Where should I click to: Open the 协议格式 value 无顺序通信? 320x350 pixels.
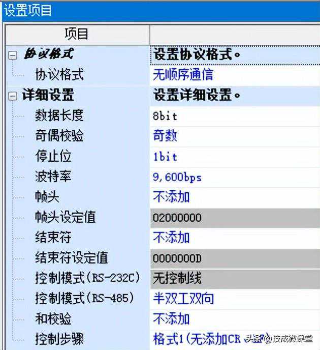[183, 75]
